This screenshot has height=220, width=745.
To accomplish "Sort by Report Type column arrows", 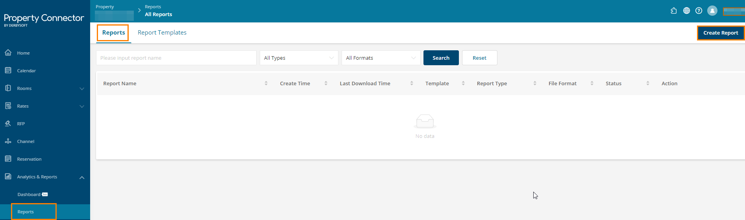I will pyautogui.click(x=535, y=83).
